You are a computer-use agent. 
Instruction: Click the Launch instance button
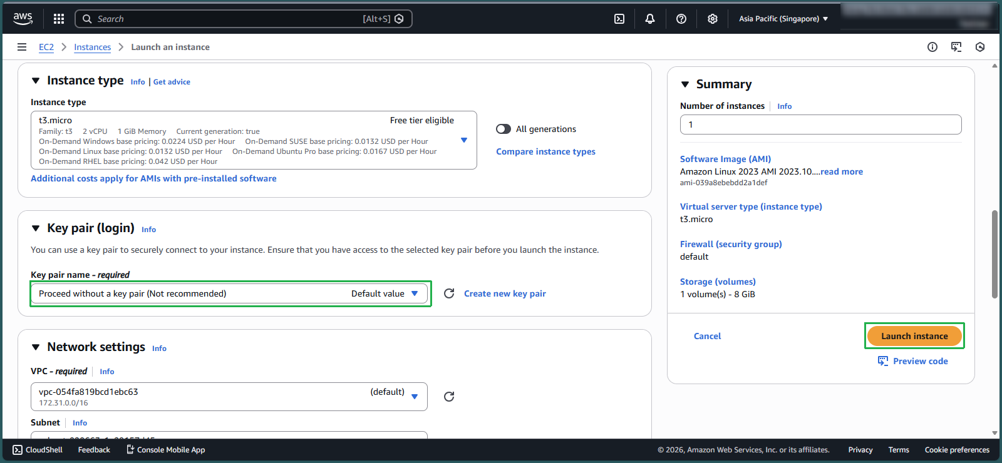pyautogui.click(x=914, y=336)
